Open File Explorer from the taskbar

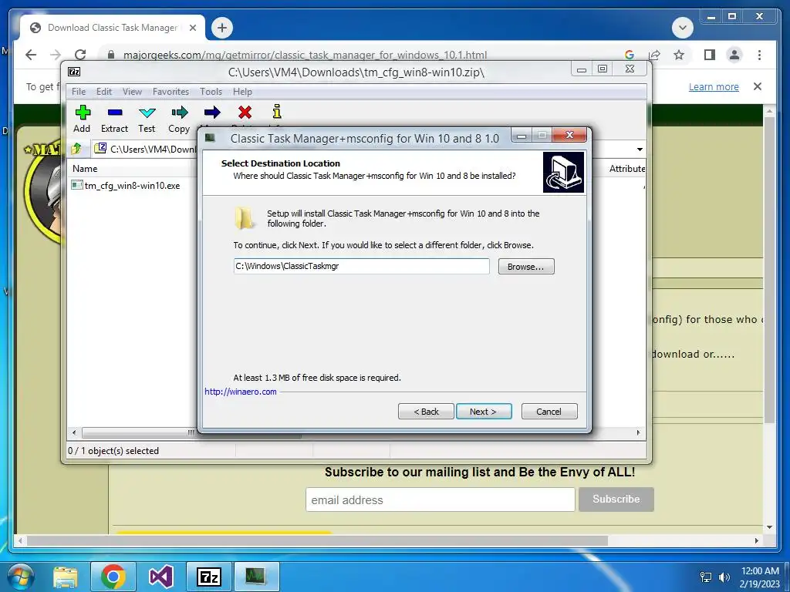point(66,577)
